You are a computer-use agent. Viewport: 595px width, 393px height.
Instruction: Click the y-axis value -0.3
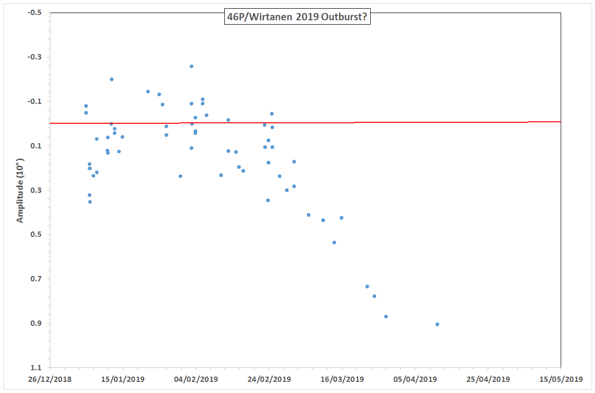[35, 57]
